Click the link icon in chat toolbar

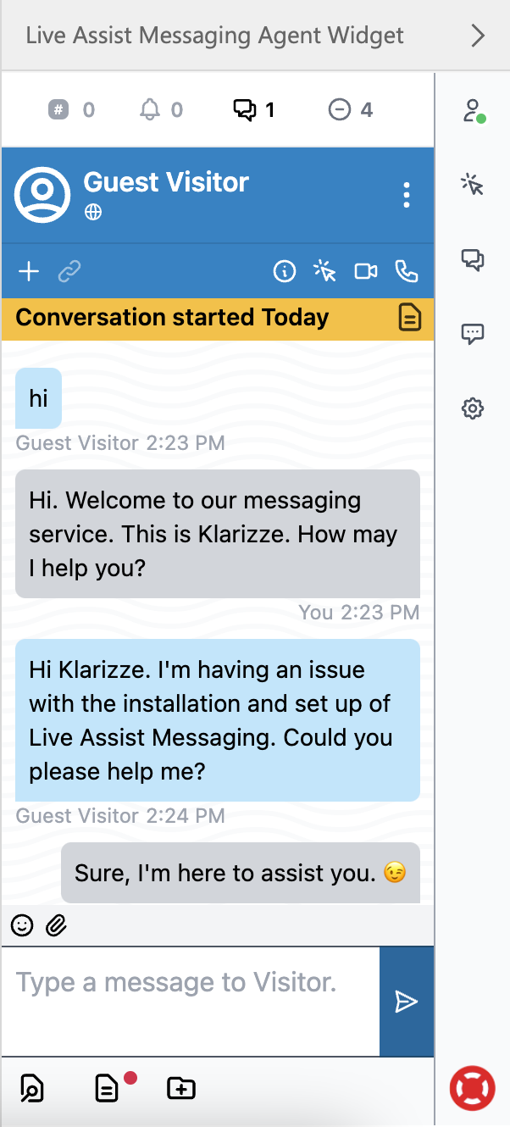pyautogui.click(x=69, y=271)
